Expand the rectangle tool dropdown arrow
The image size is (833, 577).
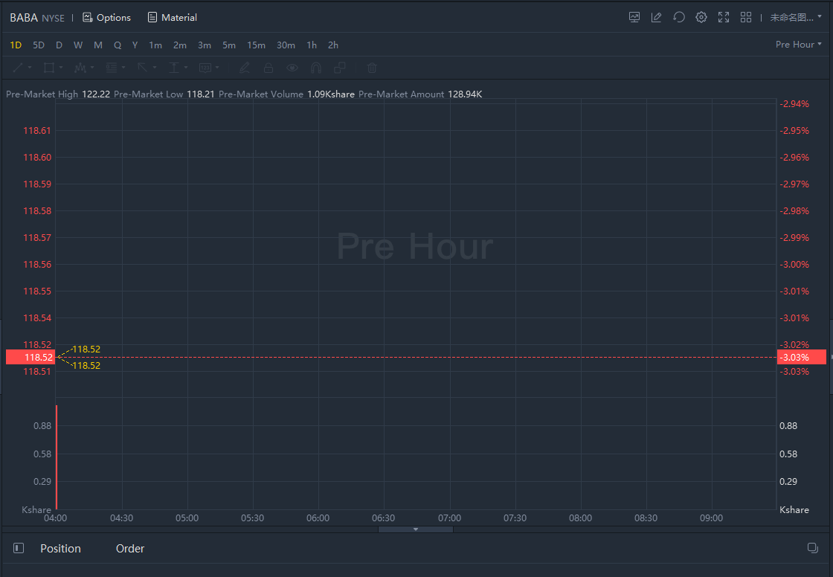[61, 68]
